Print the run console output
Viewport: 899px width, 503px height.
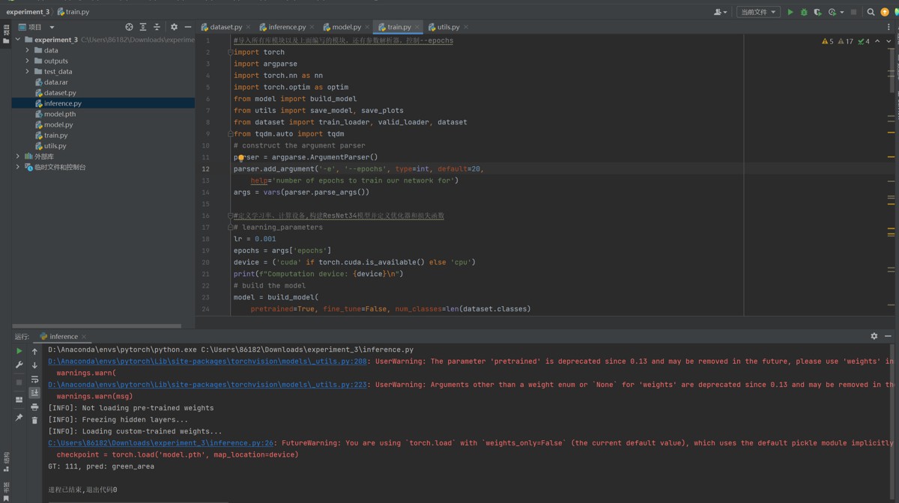34,406
